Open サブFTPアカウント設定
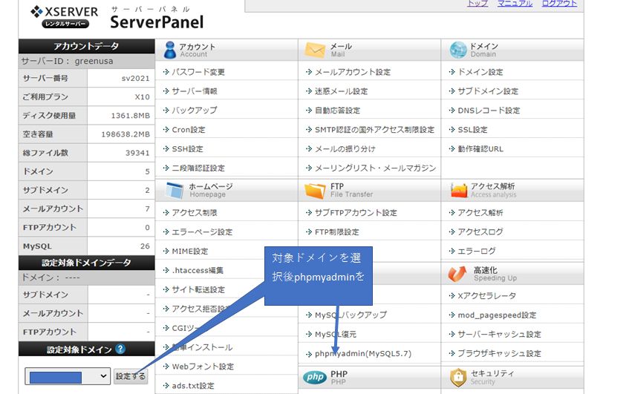Screen dimensions: 626x394 click(x=356, y=212)
